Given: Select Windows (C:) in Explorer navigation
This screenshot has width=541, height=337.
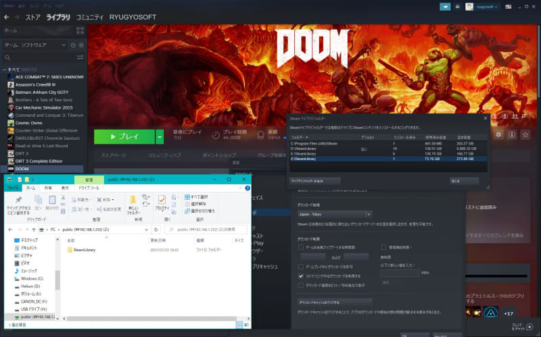Looking at the screenshot, I should coord(29,278).
